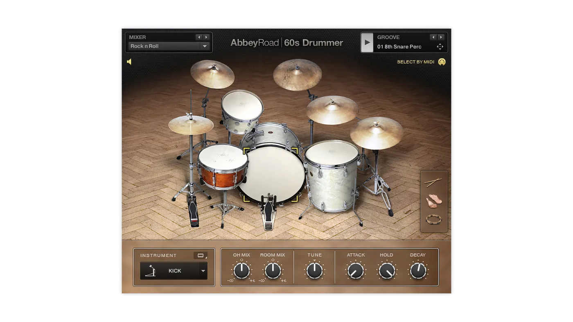Play the selected groove
This screenshot has width=573, height=322.
point(367,42)
